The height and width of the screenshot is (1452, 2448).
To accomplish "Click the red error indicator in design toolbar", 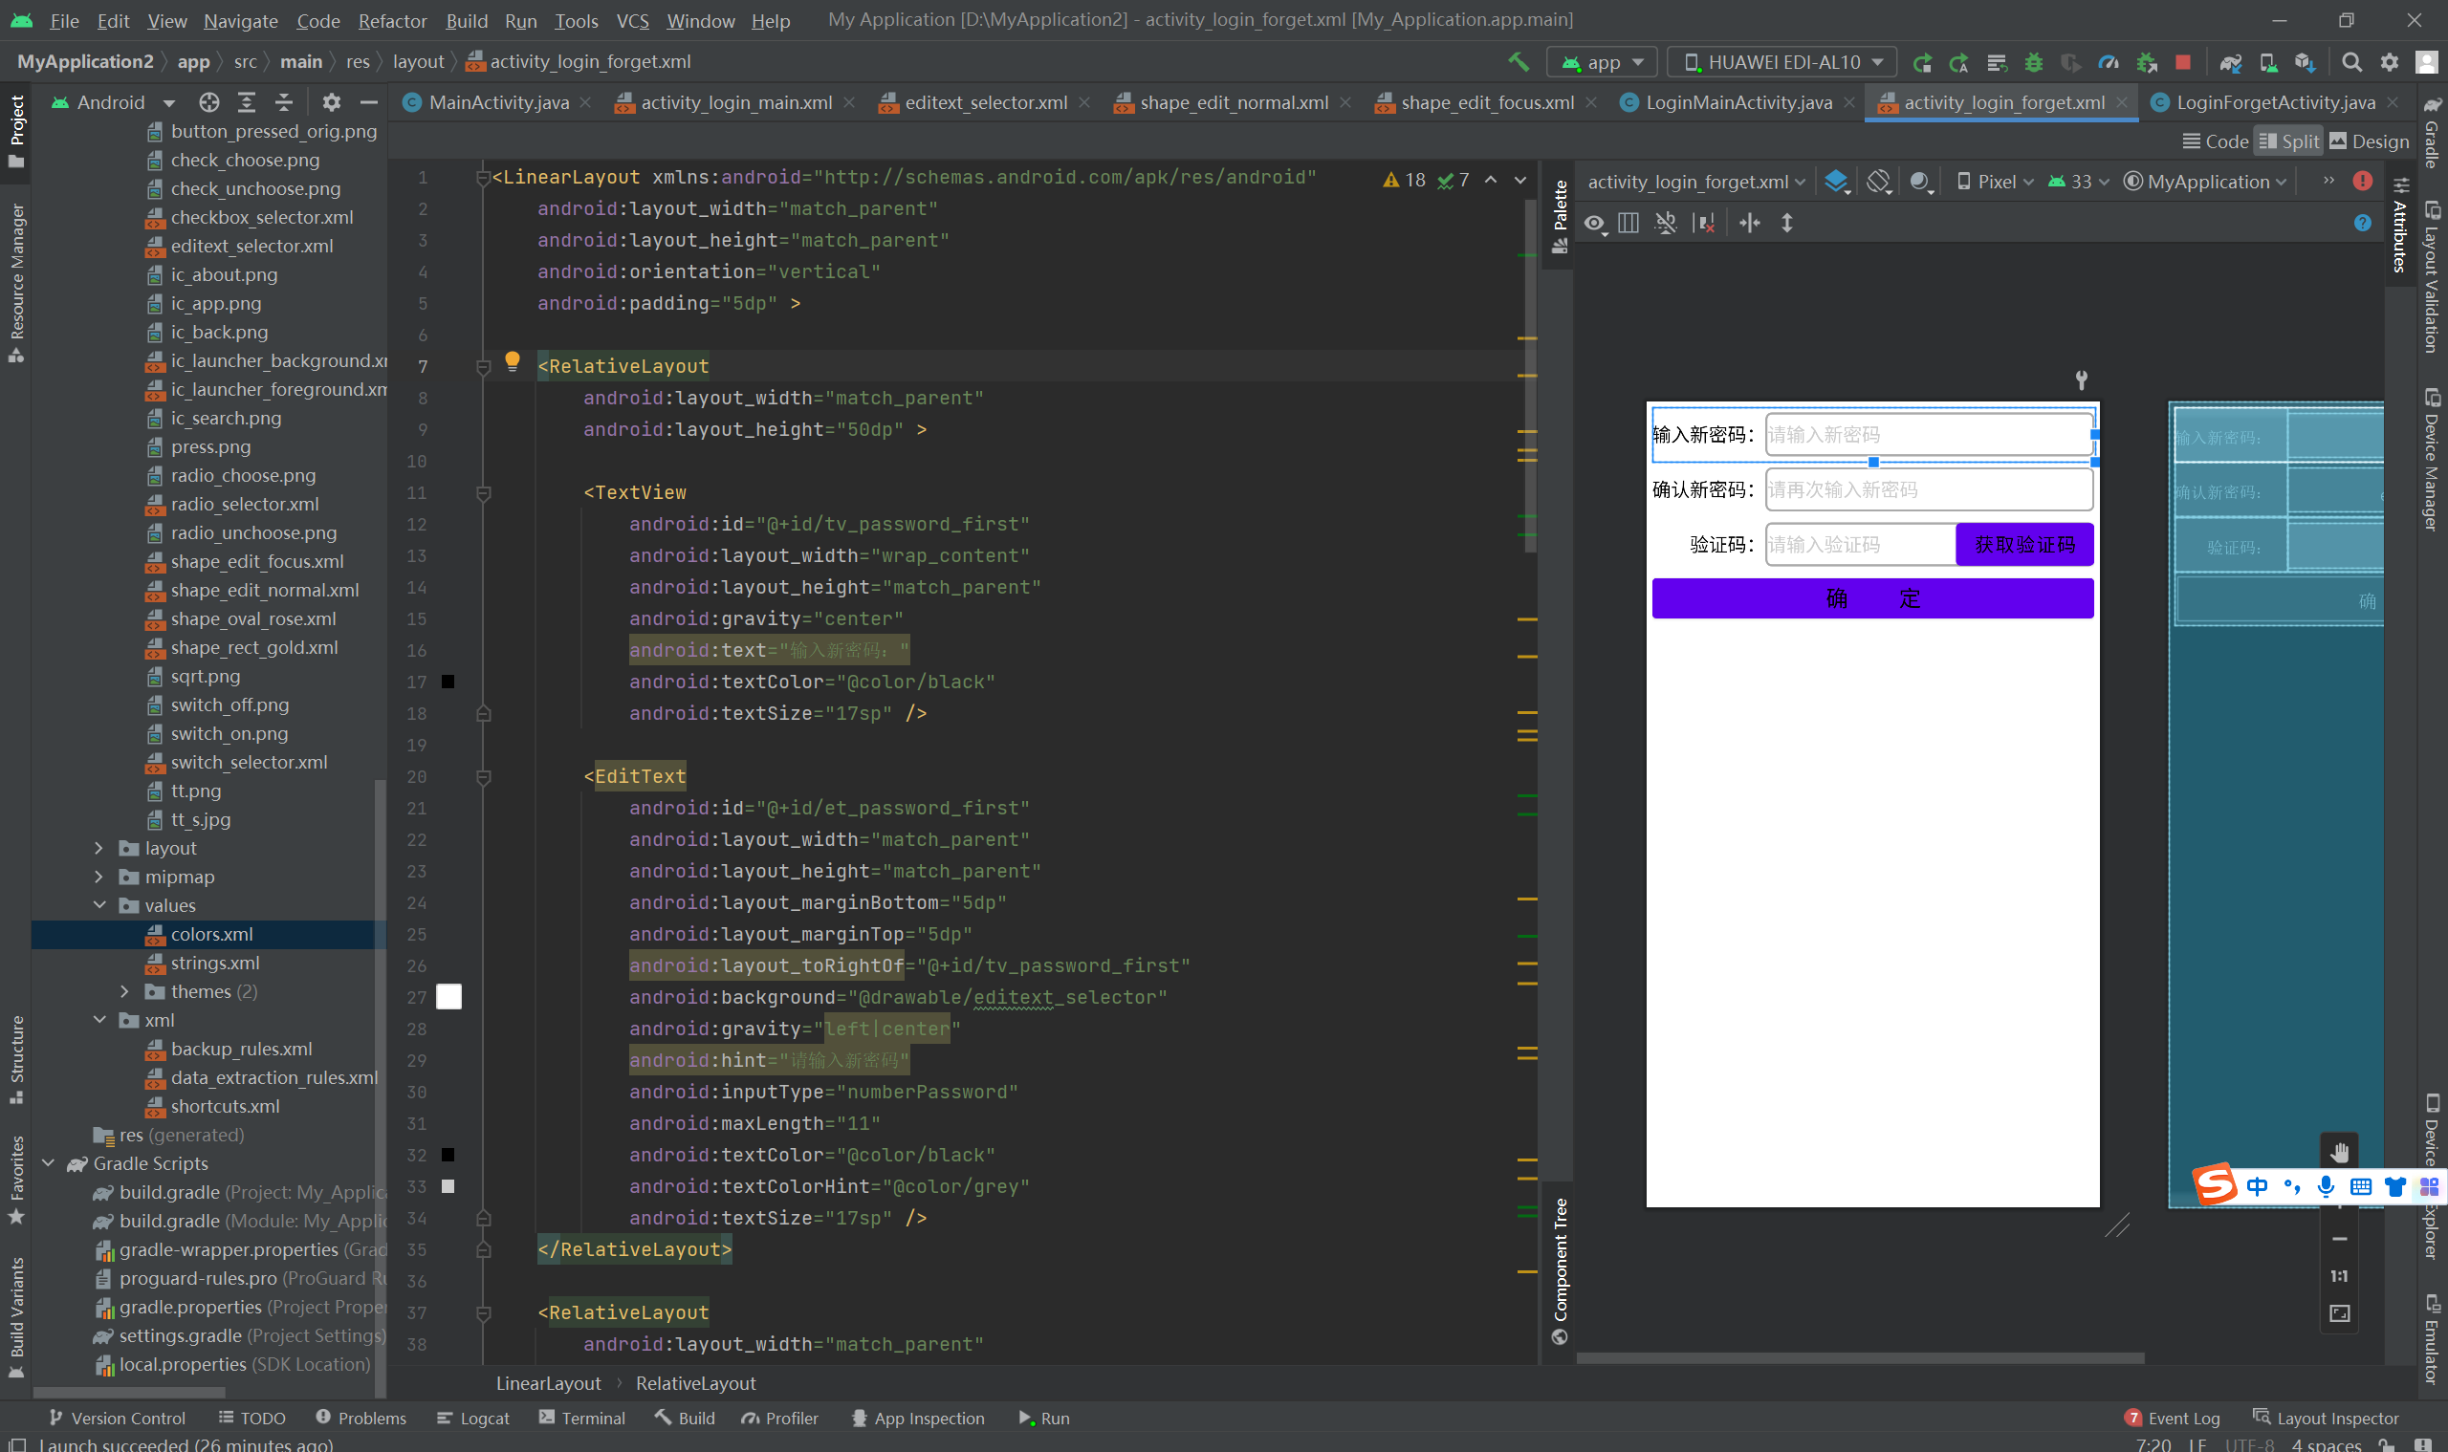I will pos(2362,181).
